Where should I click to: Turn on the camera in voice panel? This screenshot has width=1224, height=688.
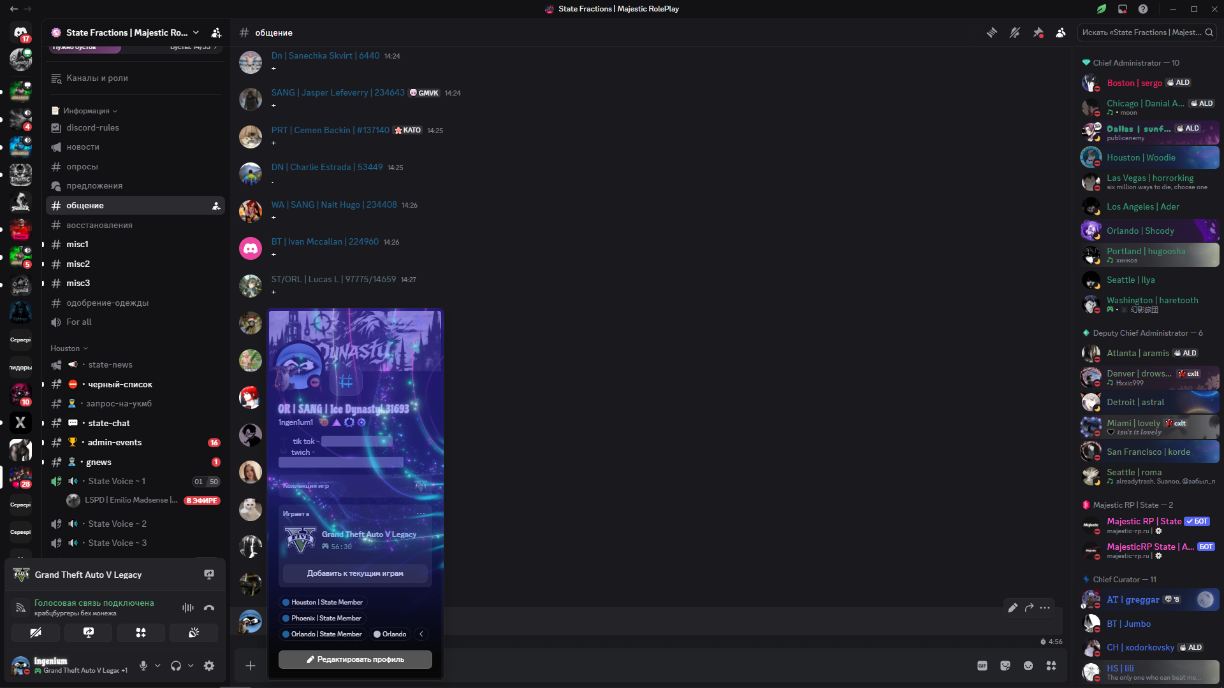coord(36,633)
